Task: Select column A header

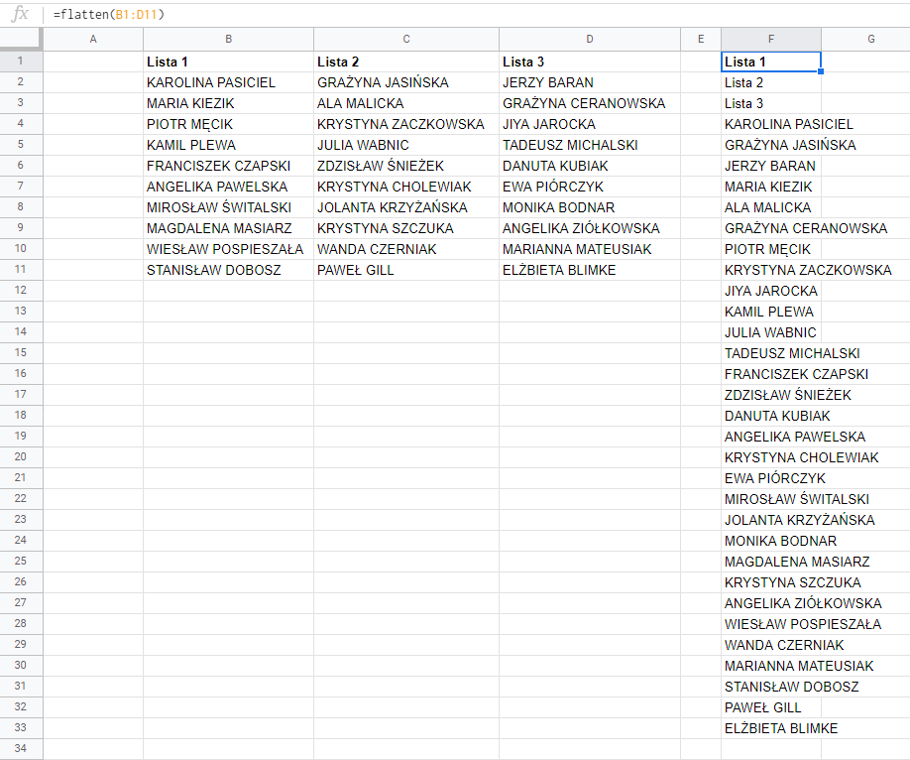Action: (x=93, y=39)
